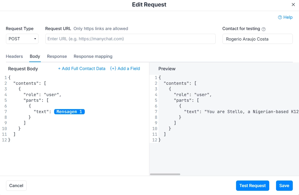Screen dimensions: 299x195
Task: Open the Request Type POST dropdown
Action: point(22,39)
